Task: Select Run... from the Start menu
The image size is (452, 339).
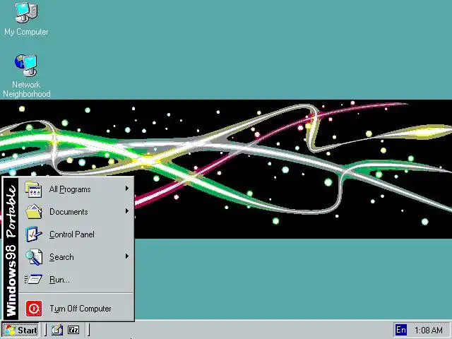Action: coord(76,280)
